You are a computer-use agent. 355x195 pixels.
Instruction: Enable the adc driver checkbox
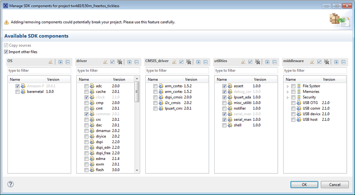click(x=86, y=86)
